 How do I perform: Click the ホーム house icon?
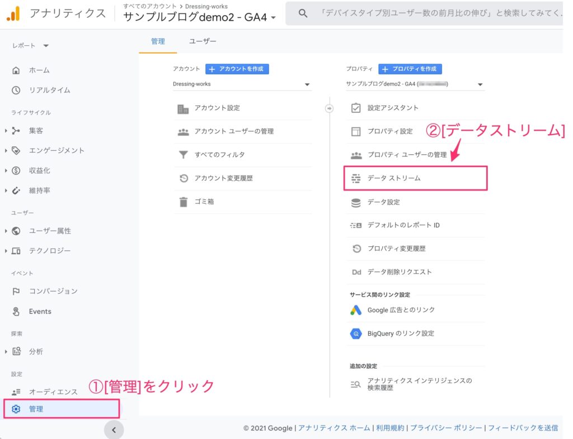coord(16,70)
